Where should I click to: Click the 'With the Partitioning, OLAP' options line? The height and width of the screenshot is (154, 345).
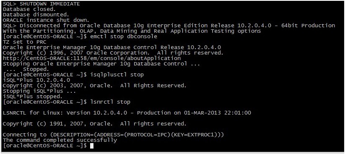(x=132, y=31)
